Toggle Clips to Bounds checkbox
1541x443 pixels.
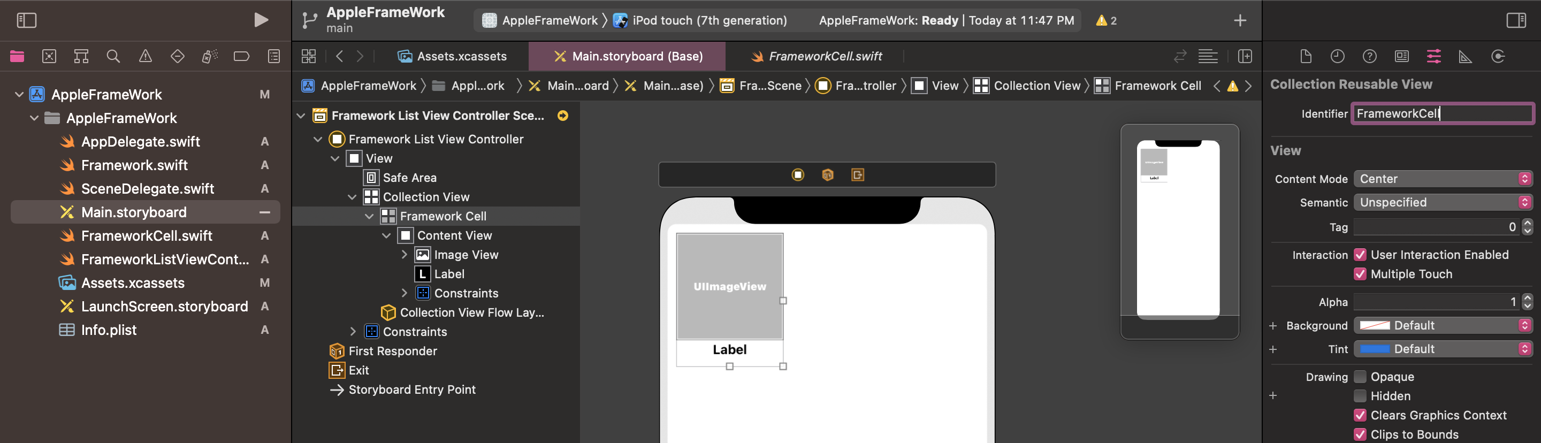click(1360, 434)
